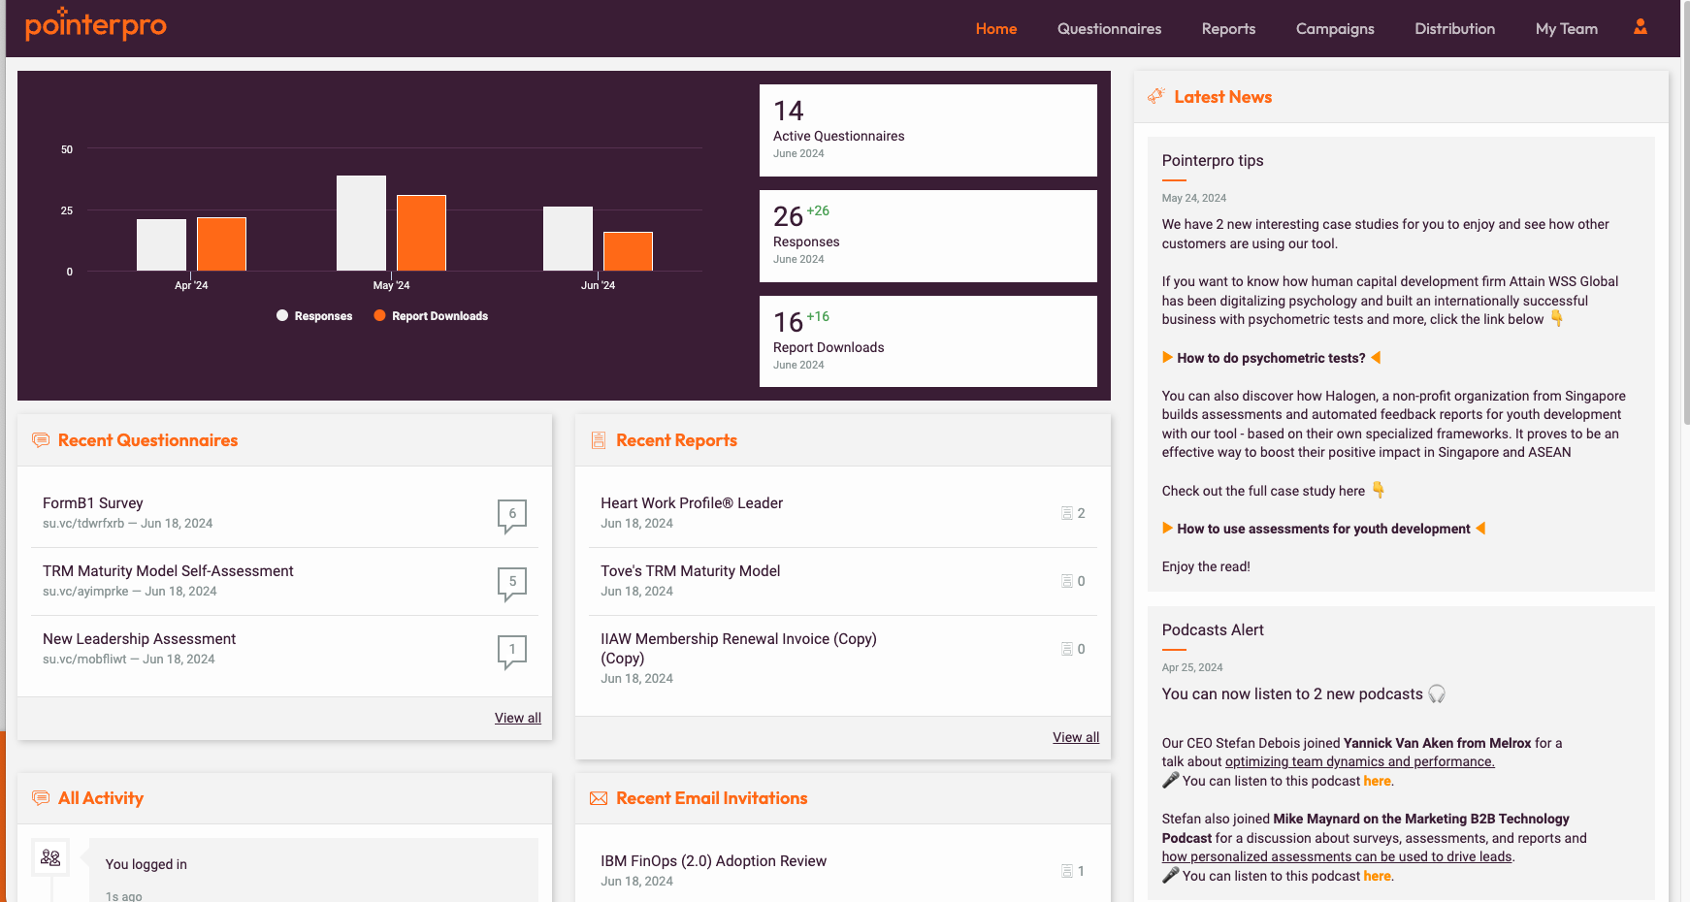Open TRM Maturity Model Self-Assessment
Screen dimensions: 1690x902
(168, 570)
